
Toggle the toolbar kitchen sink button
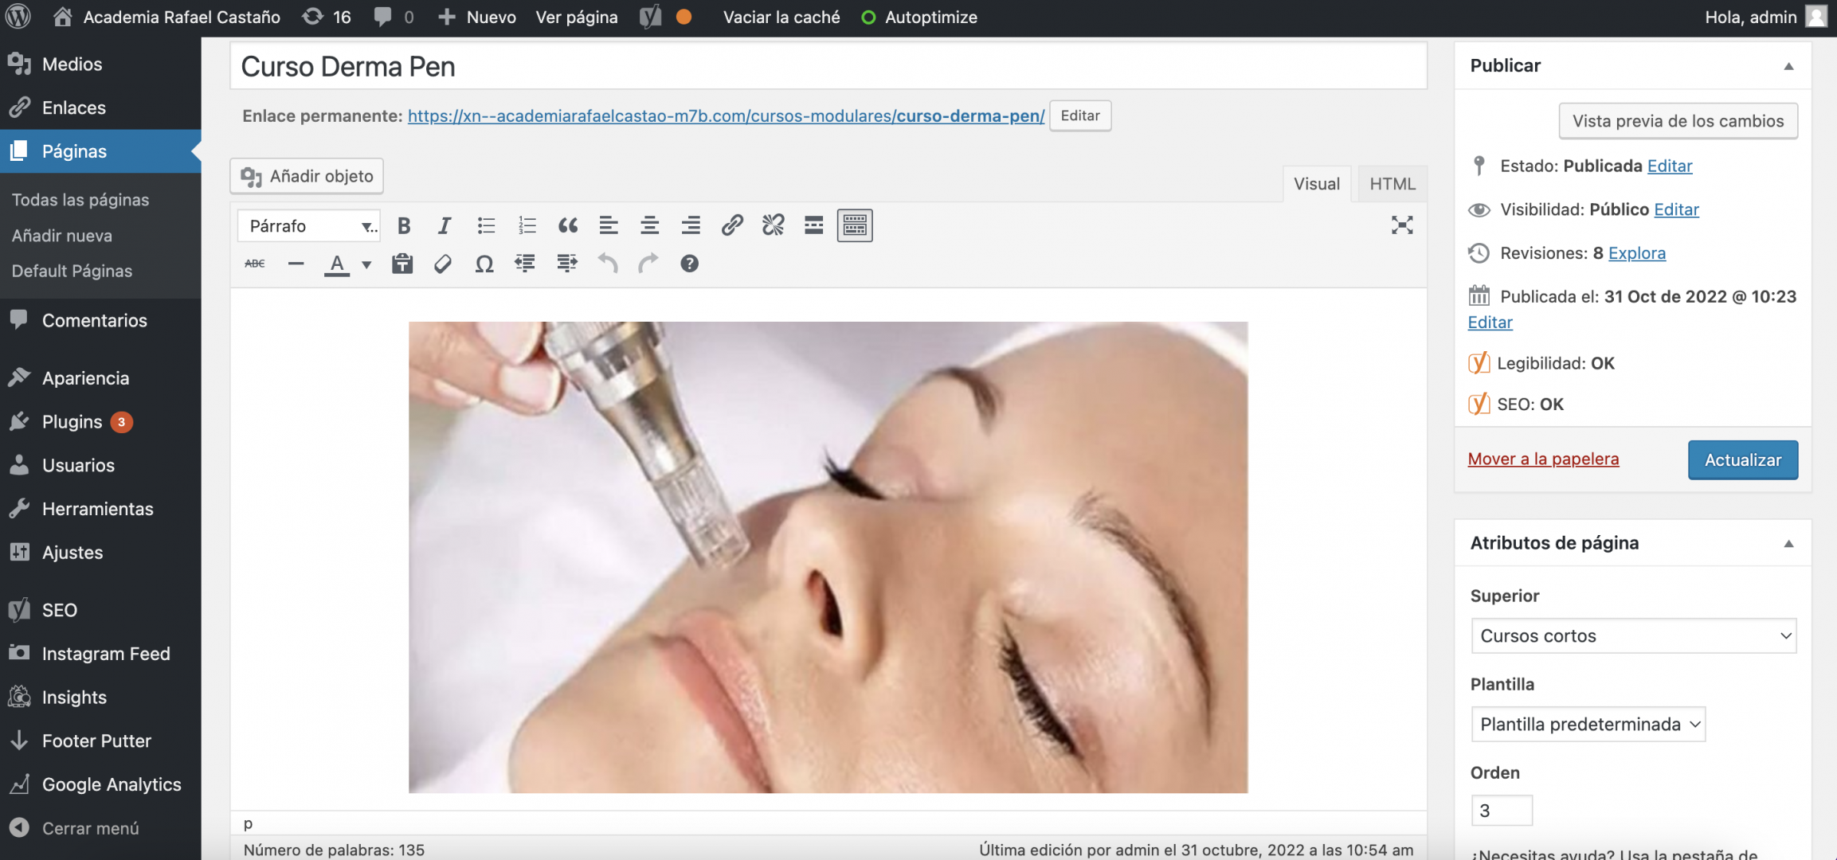click(855, 226)
